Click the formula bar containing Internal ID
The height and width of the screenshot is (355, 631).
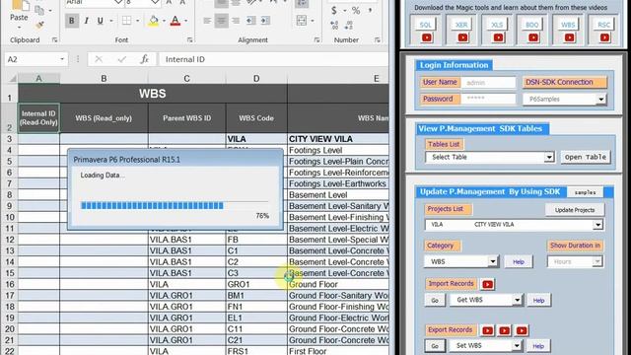(274, 59)
